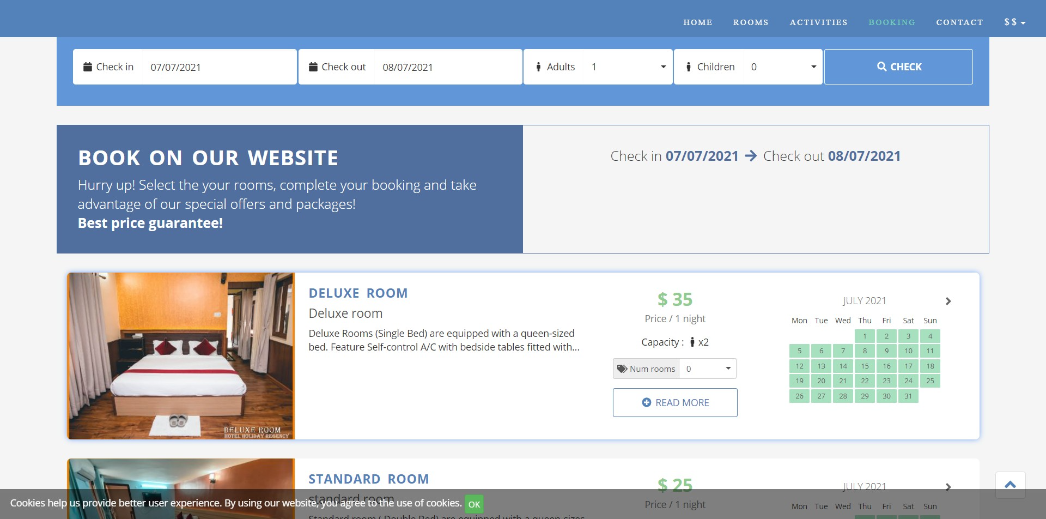Click the CHECK availability button

click(898, 67)
